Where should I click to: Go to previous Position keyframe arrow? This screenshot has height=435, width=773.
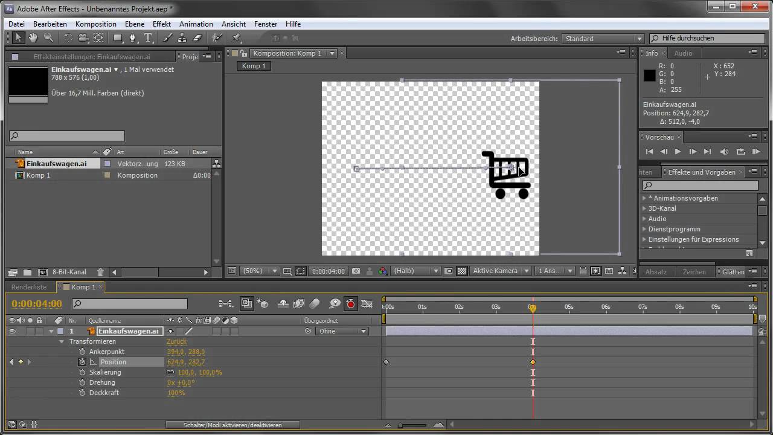point(11,362)
